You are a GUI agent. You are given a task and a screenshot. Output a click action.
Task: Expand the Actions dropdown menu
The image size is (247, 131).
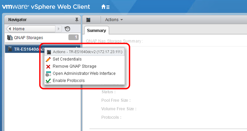tap(114, 20)
